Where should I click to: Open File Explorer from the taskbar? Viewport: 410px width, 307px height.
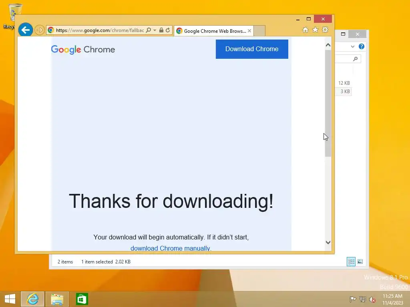click(57, 299)
